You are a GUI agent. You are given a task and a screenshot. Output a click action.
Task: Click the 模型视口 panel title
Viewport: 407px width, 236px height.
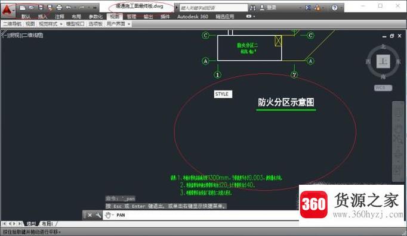point(75,24)
